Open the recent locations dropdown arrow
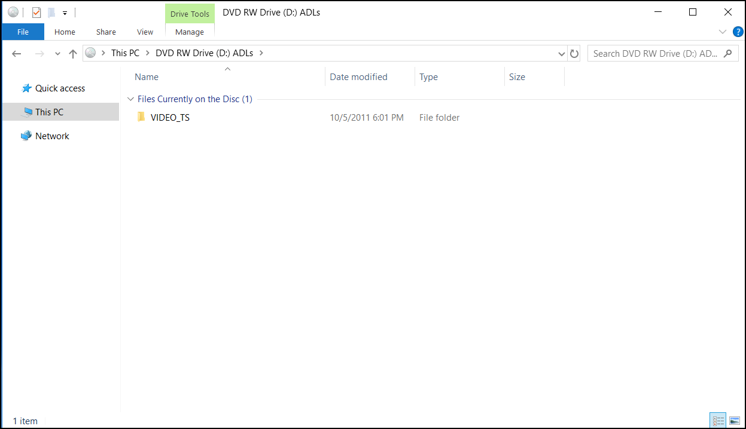The height and width of the screenshot is (429, 746). (x=57, y=54)
